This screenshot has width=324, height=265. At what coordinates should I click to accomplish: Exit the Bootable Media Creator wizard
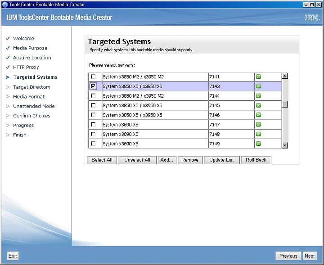(13, 256)
